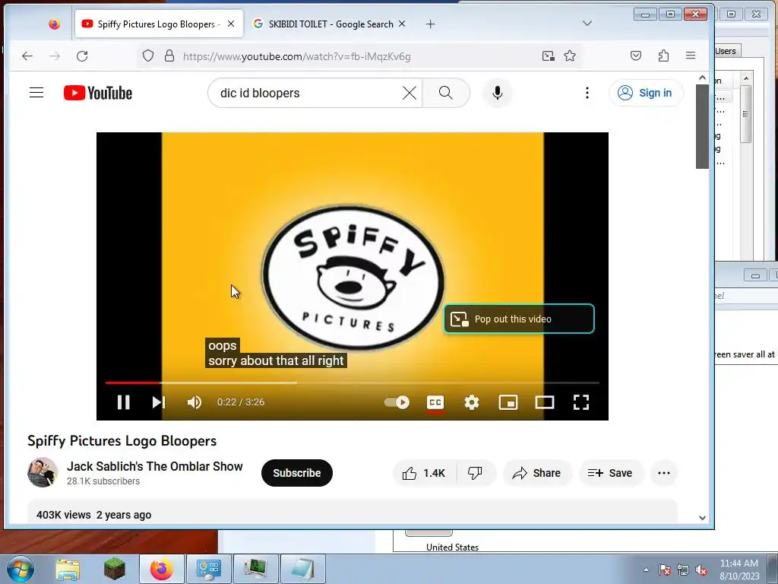This screenshot has width=778, height=584.
Task: Open network tray icon
Action: pyautogui.click(x=683, y=570)
